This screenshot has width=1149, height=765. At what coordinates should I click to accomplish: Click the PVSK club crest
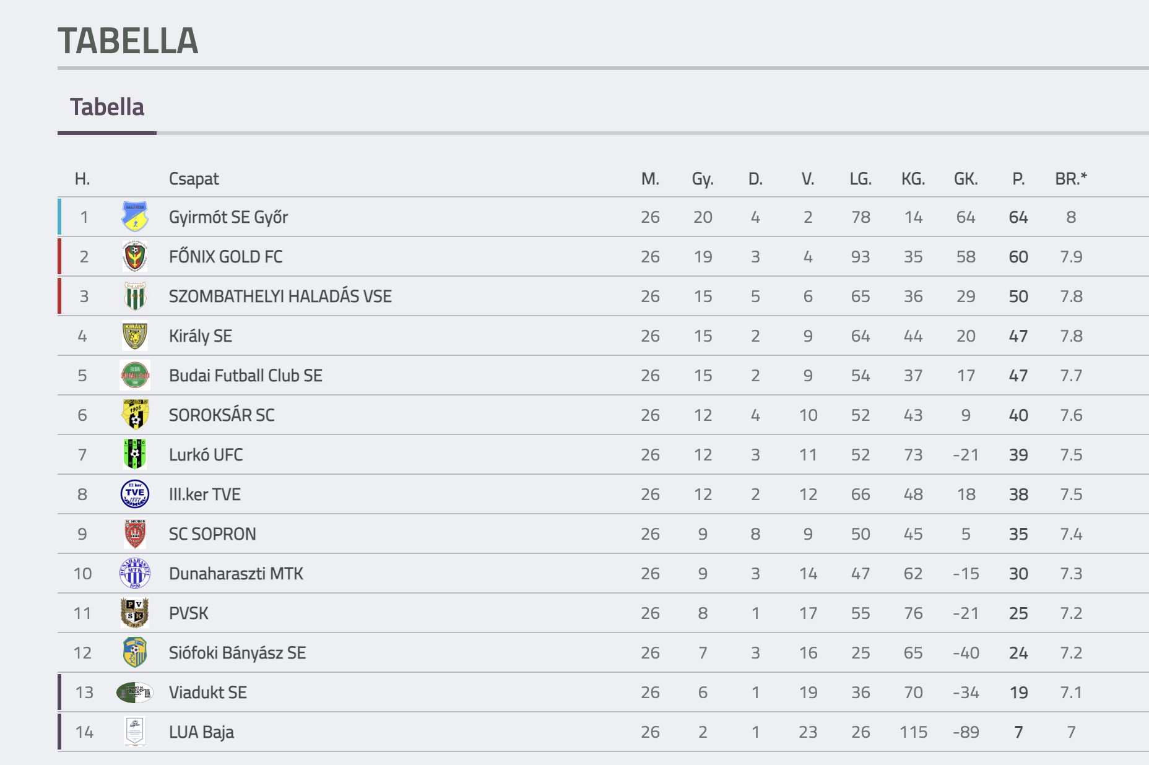tap(135, 613)
